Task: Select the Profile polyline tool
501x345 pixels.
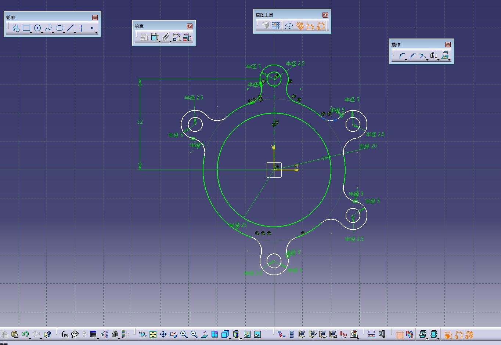Action: pyautogui.click(x=15, y=28)
